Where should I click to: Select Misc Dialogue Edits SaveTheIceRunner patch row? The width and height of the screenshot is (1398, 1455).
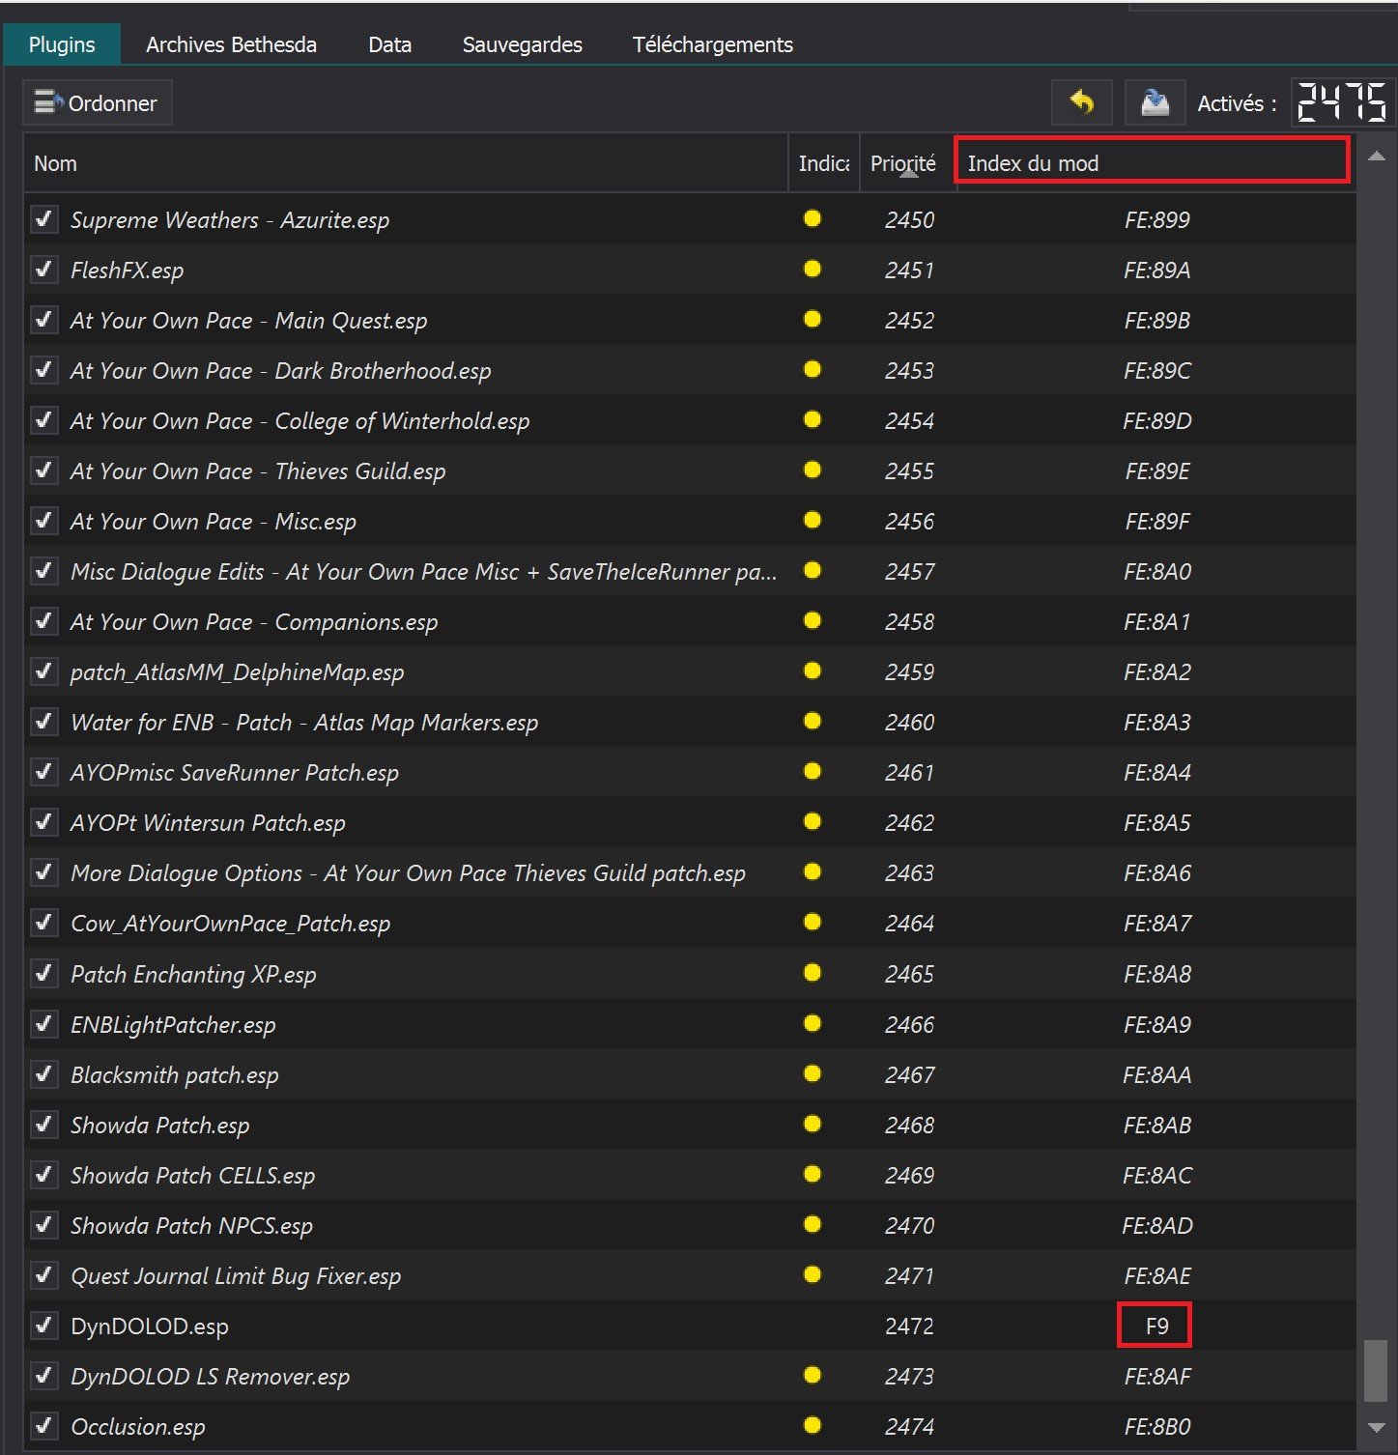[x=423, y=572]
